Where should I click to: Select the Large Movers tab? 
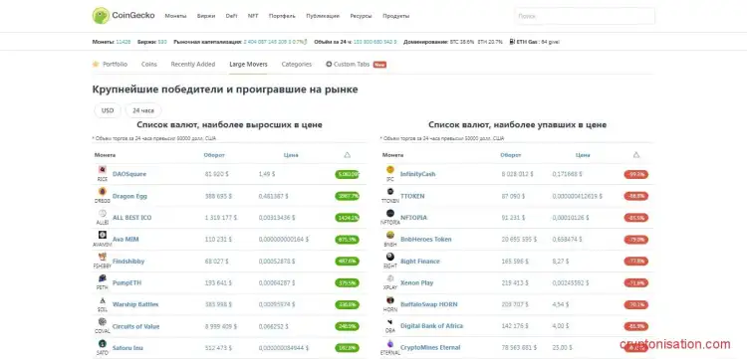coord(248,65)
